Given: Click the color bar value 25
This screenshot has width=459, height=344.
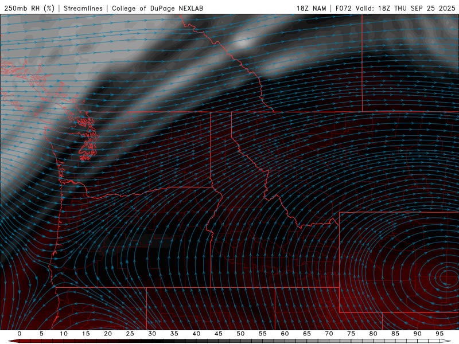Looking at the screenshot, I should pyautogui.click(x=130, y=334).
